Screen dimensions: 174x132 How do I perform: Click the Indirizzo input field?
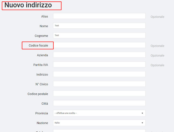99,74
